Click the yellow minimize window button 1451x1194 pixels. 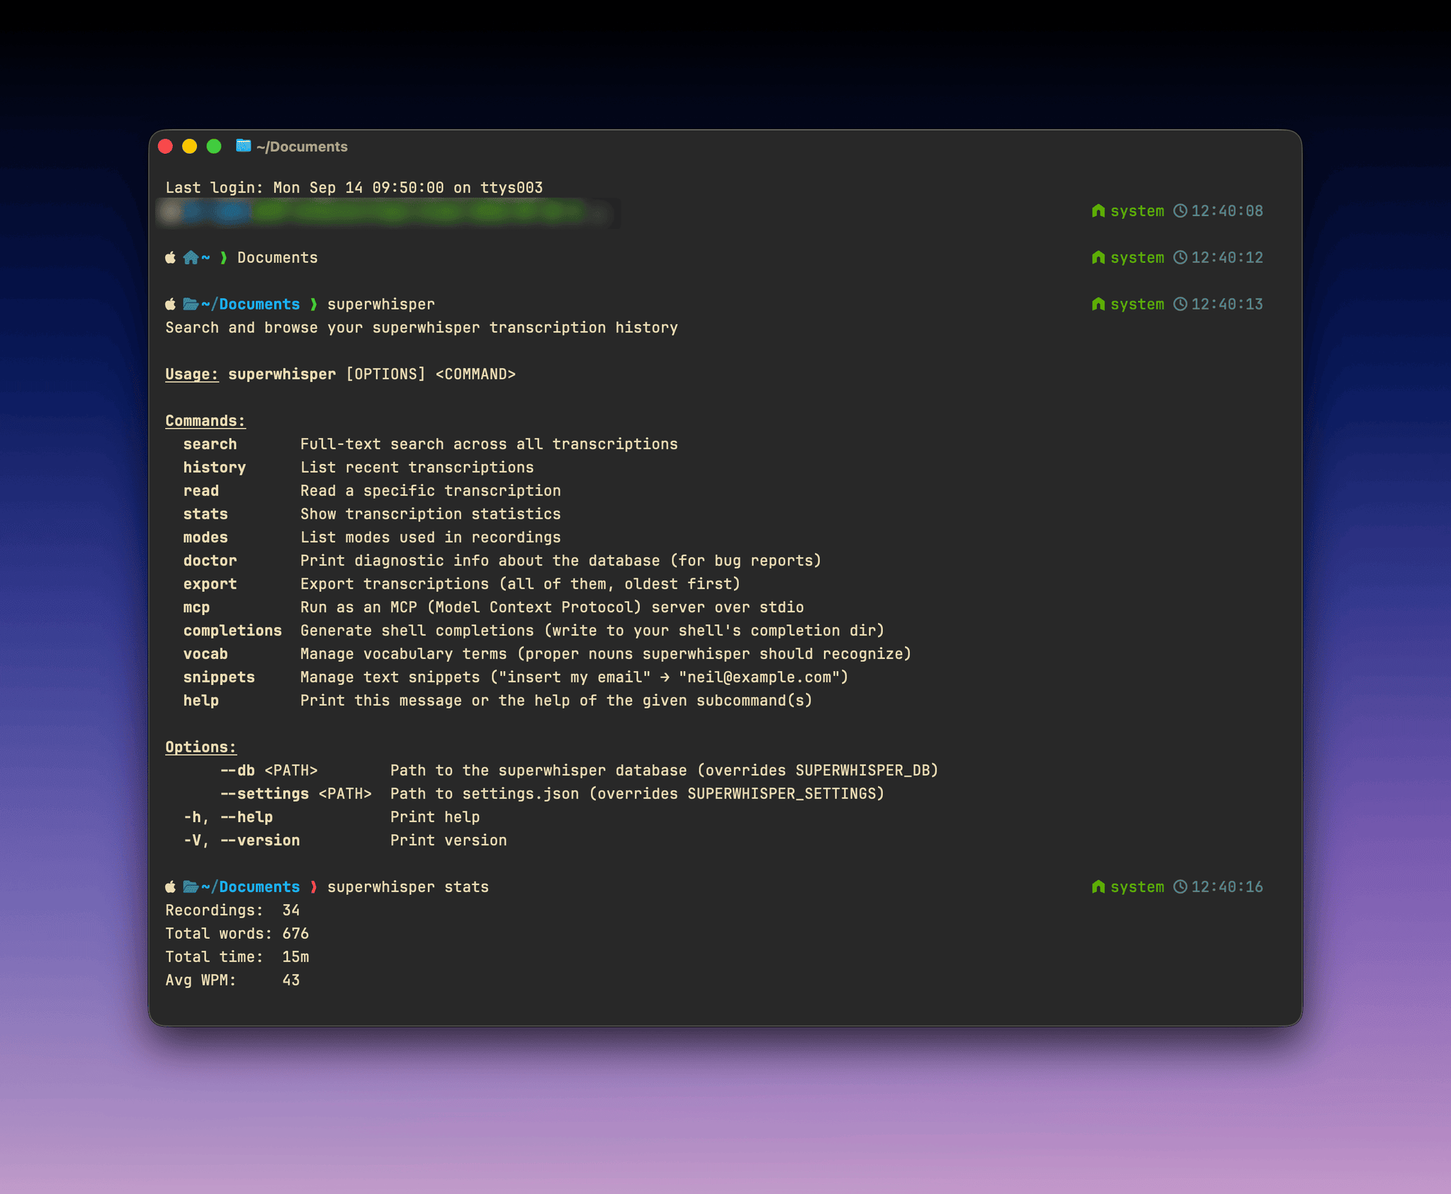(x=189, y=147)
